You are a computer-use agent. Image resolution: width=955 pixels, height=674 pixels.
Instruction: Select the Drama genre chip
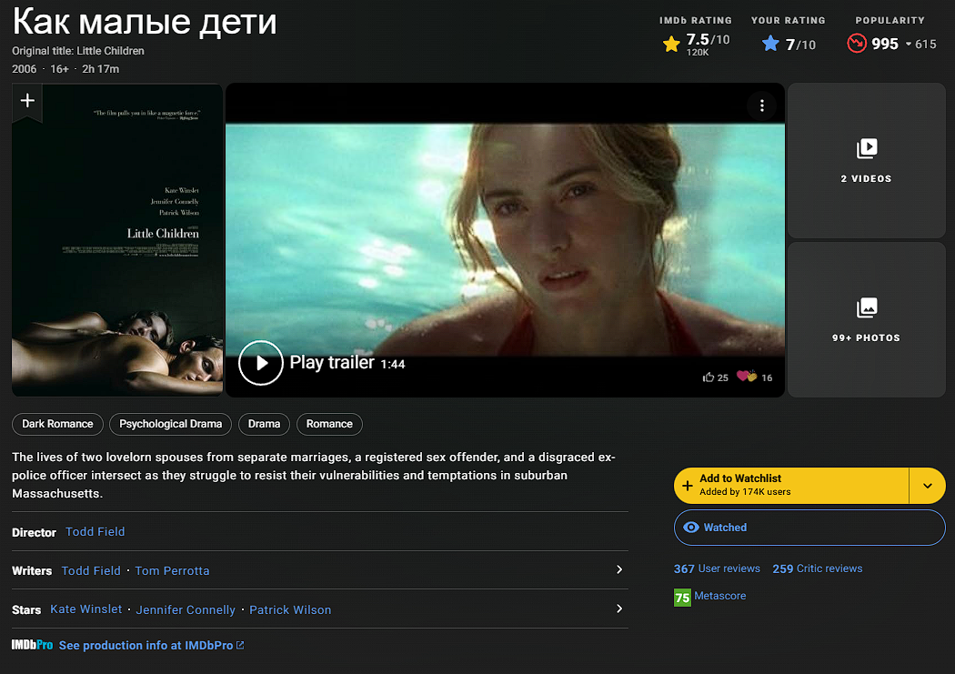265,425
